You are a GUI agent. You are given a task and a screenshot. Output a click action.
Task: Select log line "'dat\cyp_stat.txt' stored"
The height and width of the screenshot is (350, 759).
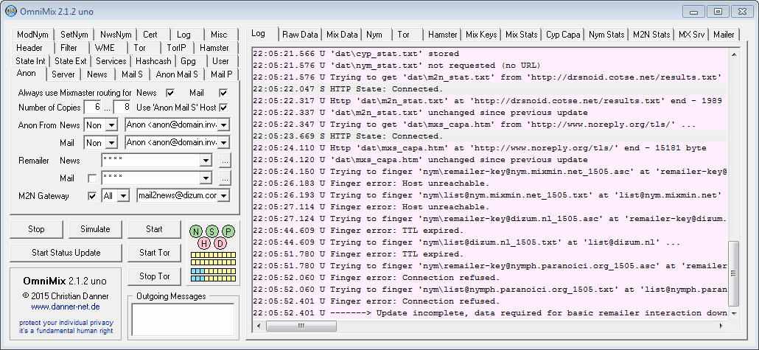click(x=490, y=53)
